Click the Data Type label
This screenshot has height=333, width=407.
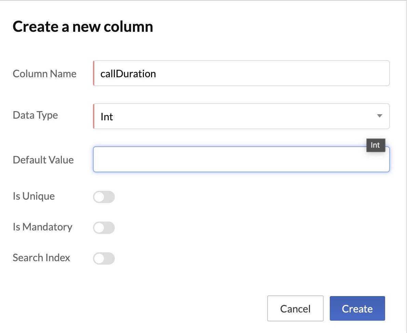click(35, 115)
